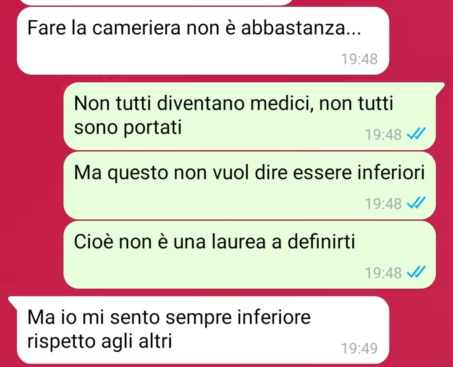Select 'Non tutti diventano medici' message bubble
Screen dimensions: 453x367
(x=250, y=116)
